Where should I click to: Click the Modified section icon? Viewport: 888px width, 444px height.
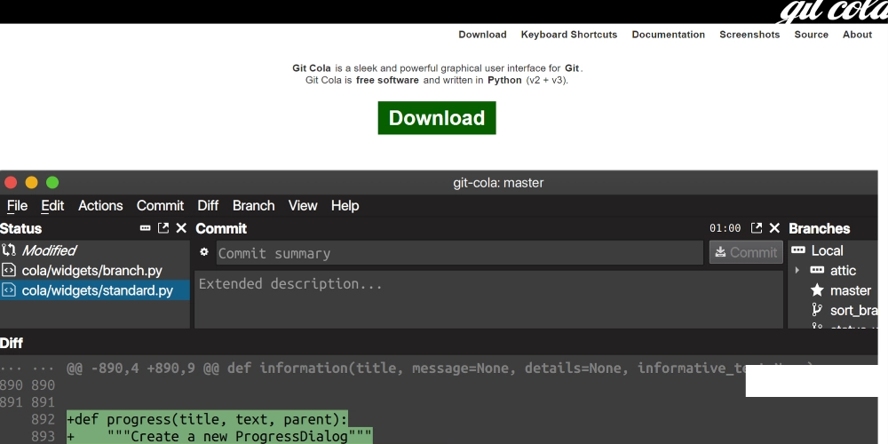point(9,250)
